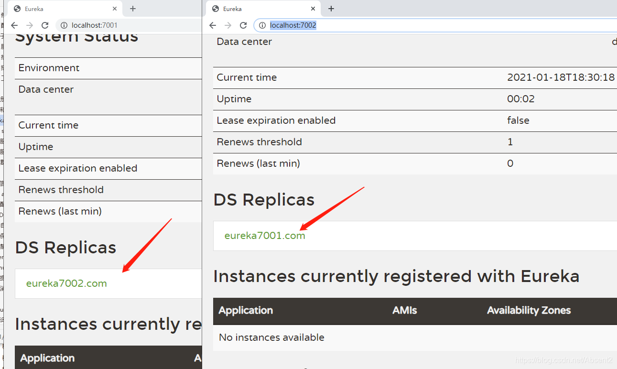Show site info for localhost:7001

pyautogui.click(x=64, y=25)
